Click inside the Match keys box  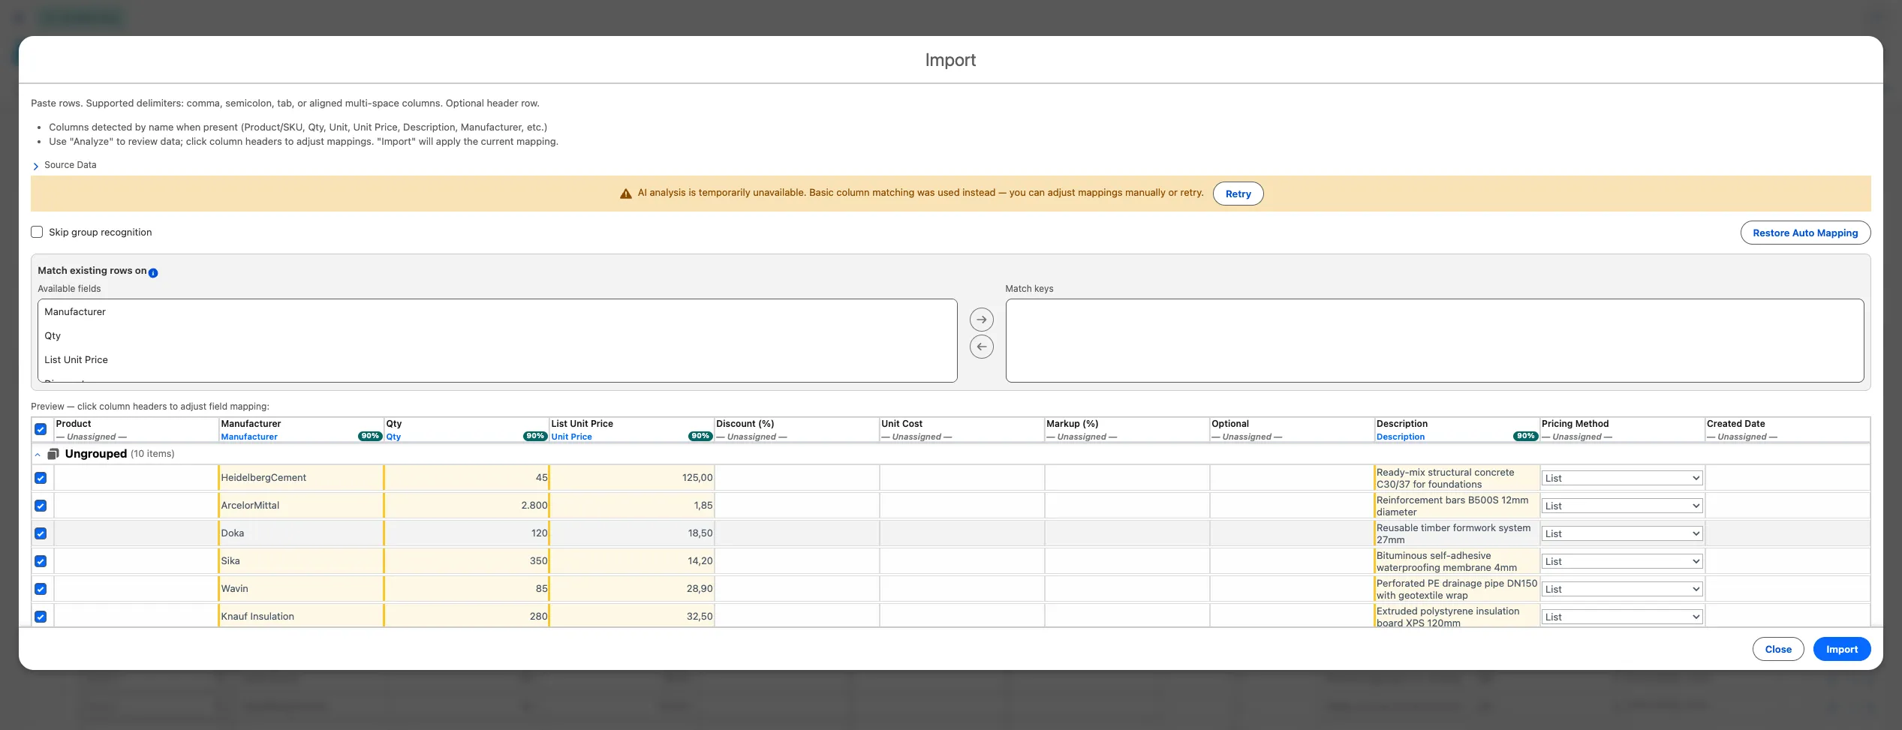tap(1434, 341)
